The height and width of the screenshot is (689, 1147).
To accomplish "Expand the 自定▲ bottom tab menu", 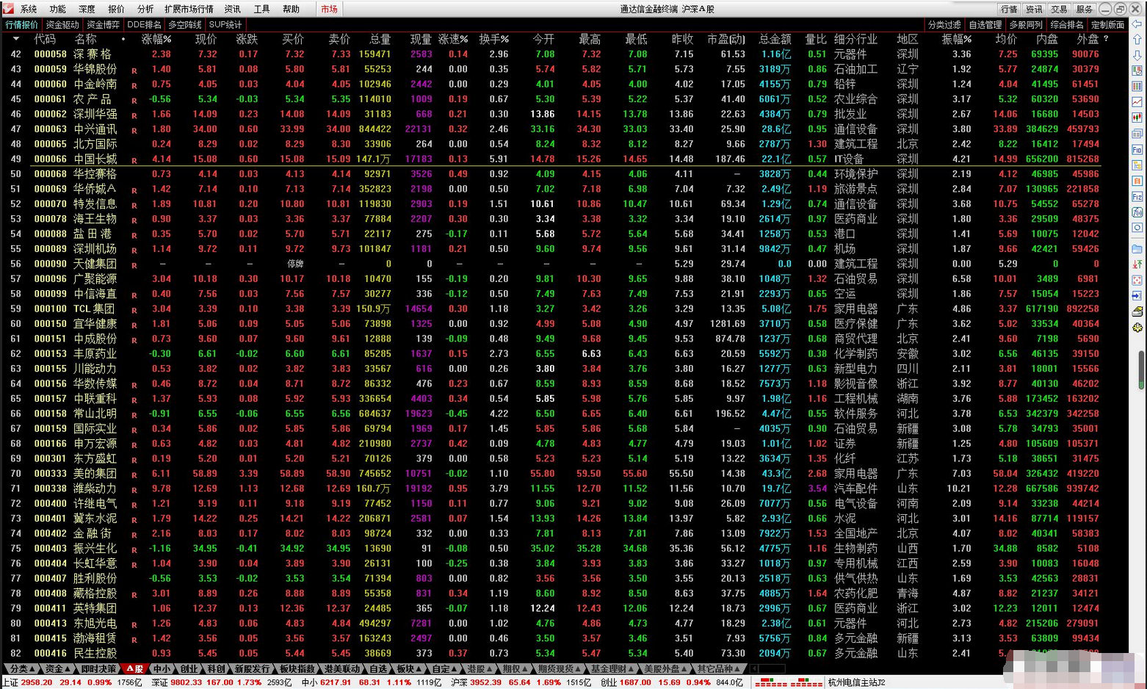I will pyautogui.click(x=445, y=668).
